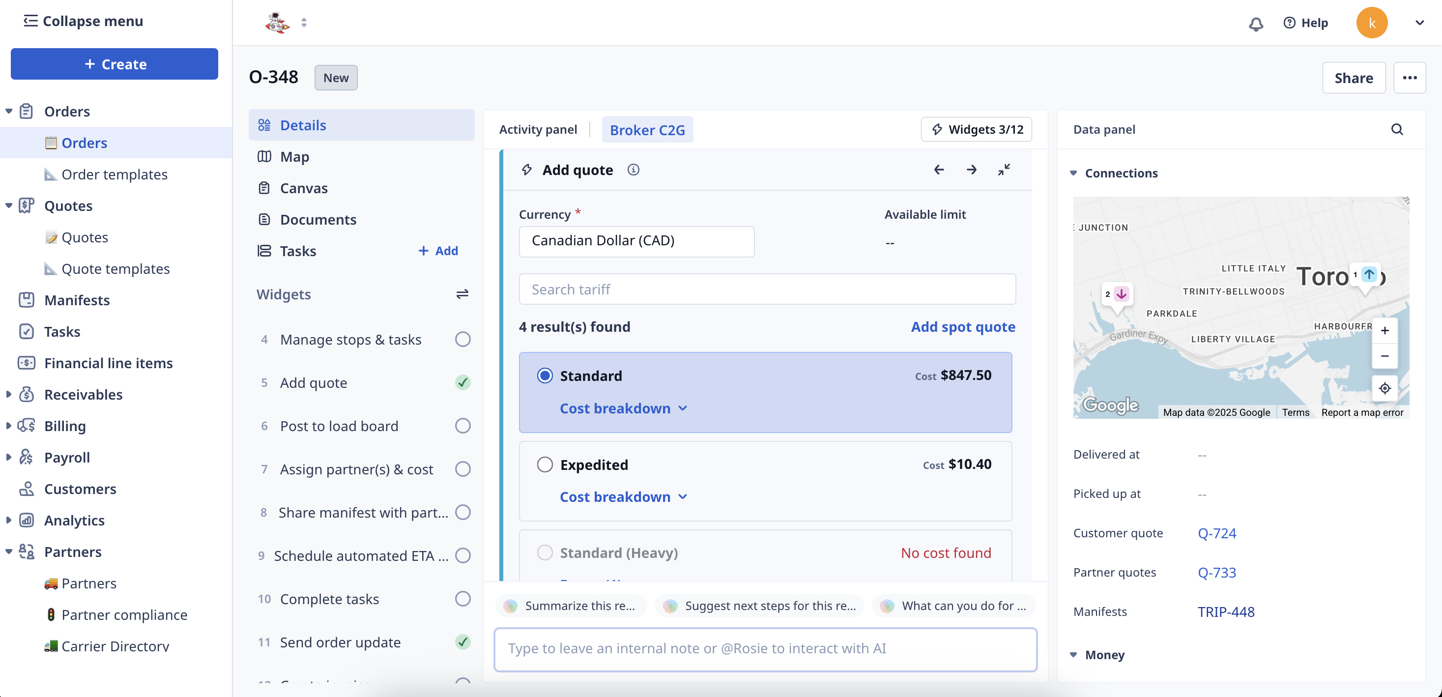The width and height of the screenshot is (1442, 697).
Task: Collapse the Connections section
Action: (1073, 173)
